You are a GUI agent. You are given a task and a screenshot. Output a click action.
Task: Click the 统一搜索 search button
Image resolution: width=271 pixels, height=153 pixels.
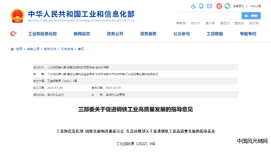[x=251, y=16]
